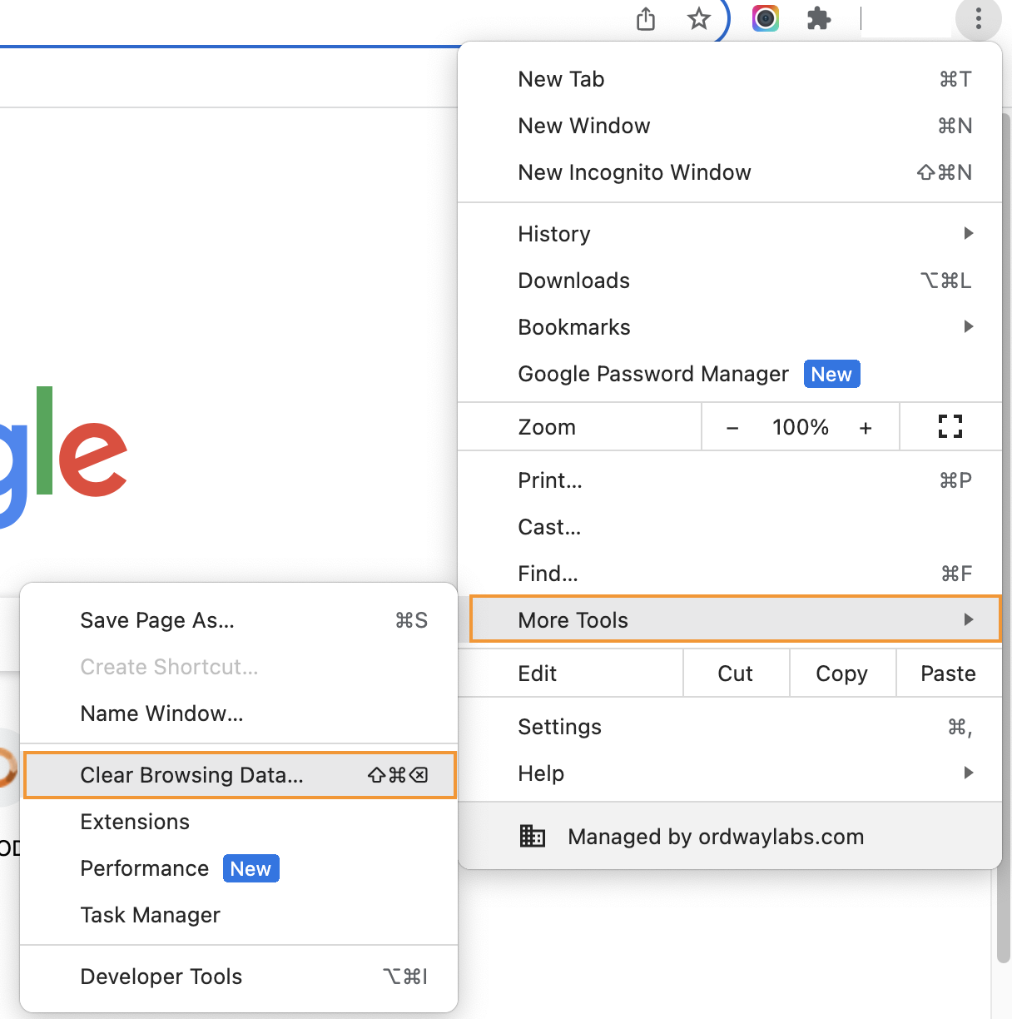Expand the Bookmarks submenu
Image resolution: width=1012 pixels, height=1019 pixels.
729,327
